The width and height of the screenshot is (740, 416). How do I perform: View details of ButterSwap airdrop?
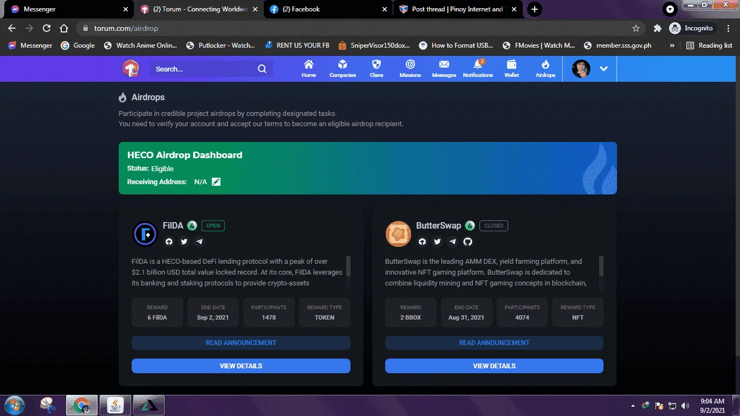pos(494,366)
